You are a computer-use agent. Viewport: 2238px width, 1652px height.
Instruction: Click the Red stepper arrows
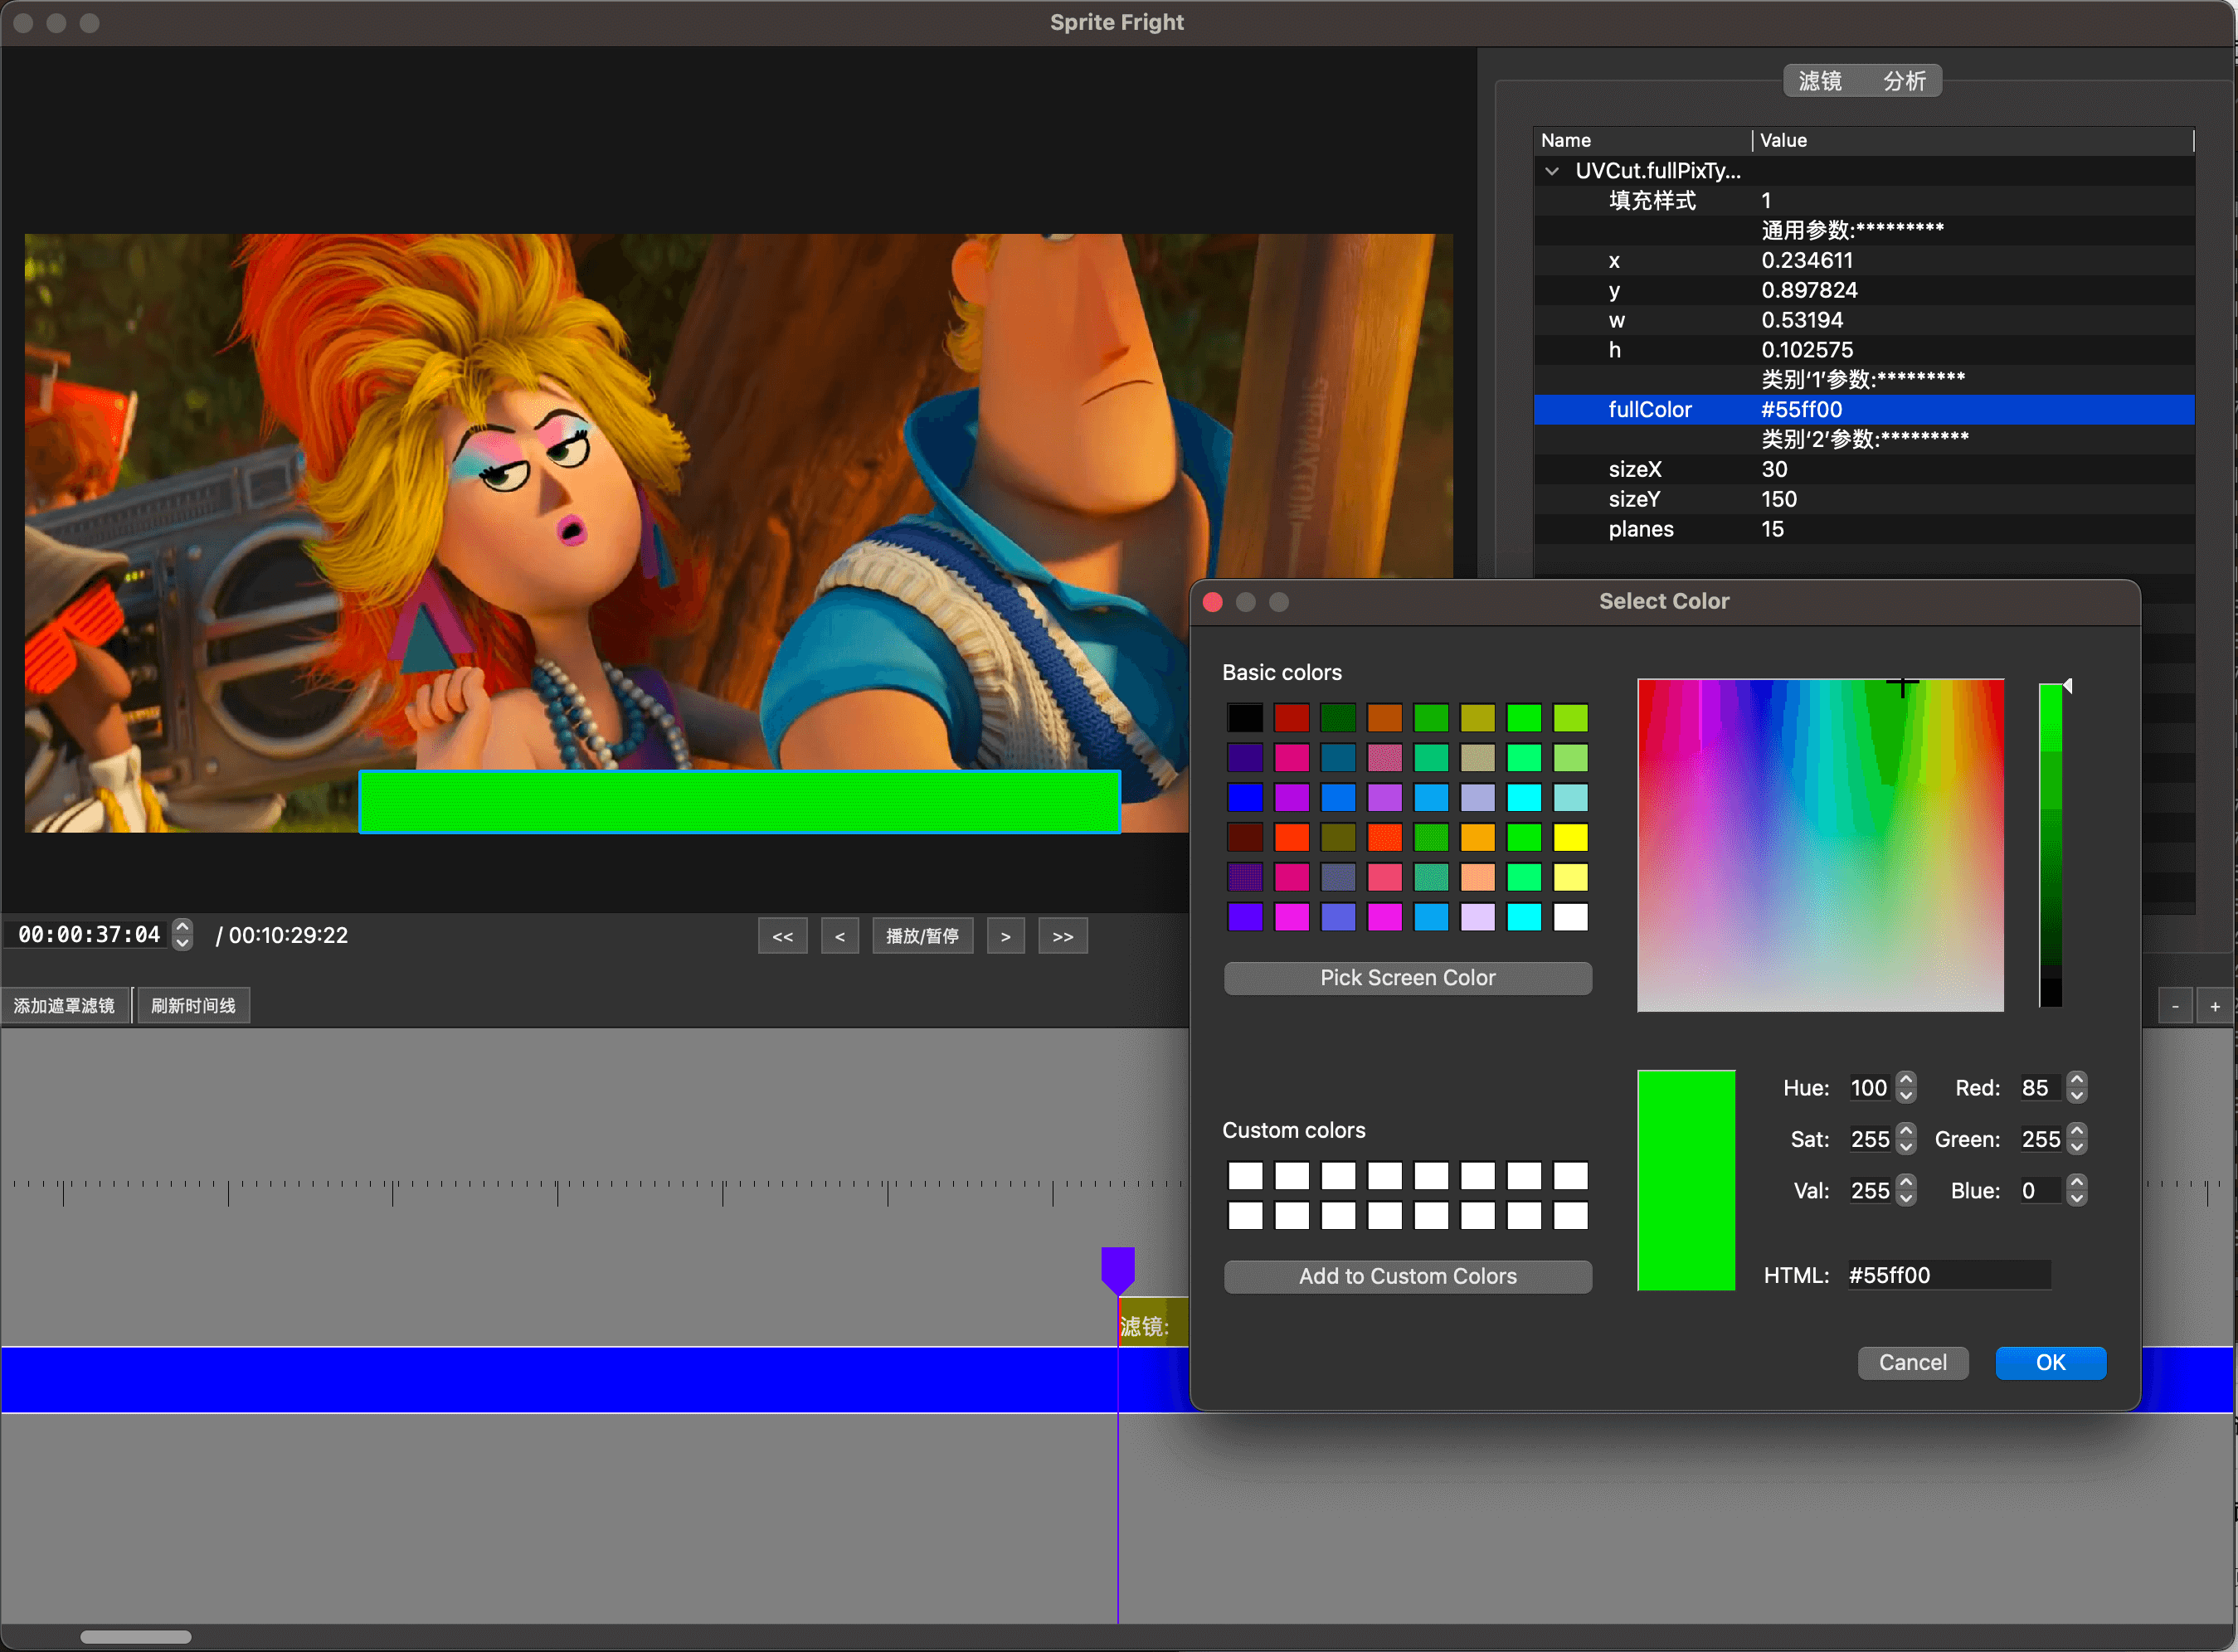[2077, 1088]
